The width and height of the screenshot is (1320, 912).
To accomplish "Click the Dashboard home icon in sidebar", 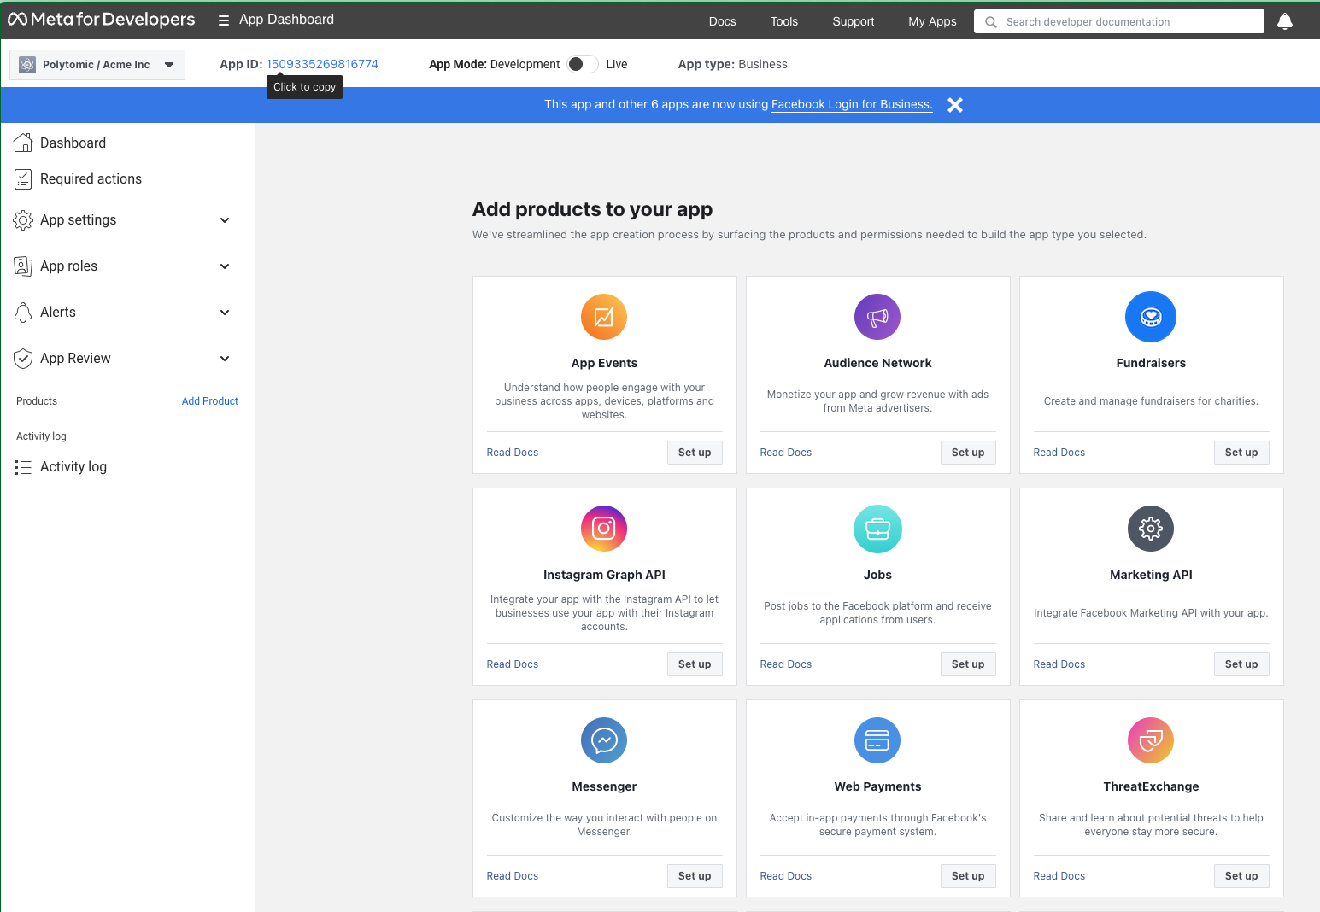I will 23,143.
